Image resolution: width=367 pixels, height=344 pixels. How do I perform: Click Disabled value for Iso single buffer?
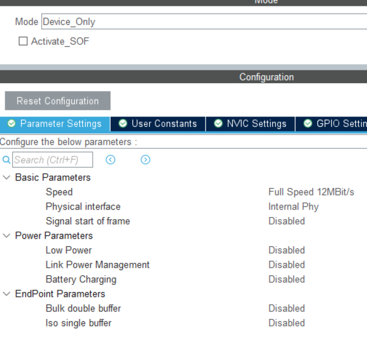287,323
